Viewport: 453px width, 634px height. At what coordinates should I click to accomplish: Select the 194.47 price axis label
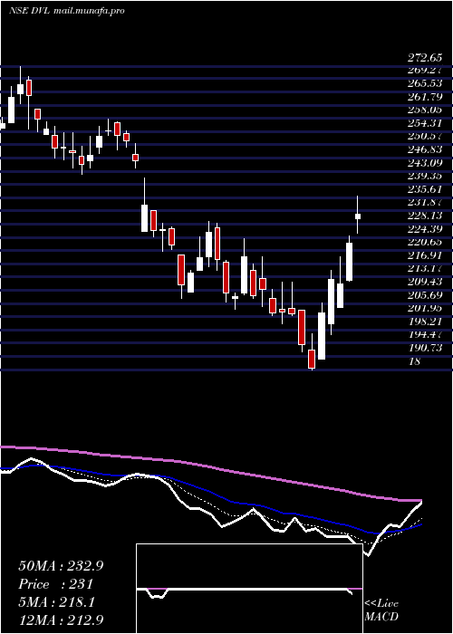click(x=425, y=334)
